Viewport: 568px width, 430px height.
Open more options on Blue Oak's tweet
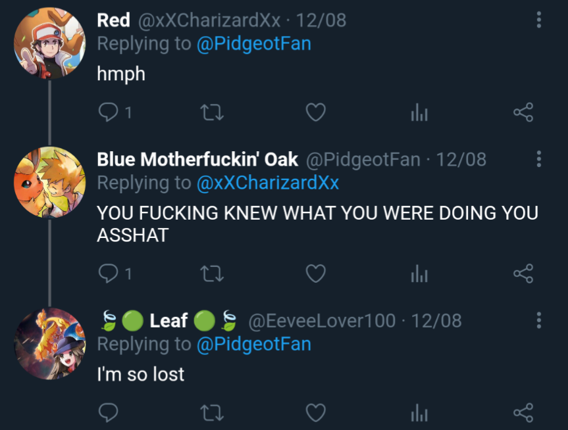539,159
